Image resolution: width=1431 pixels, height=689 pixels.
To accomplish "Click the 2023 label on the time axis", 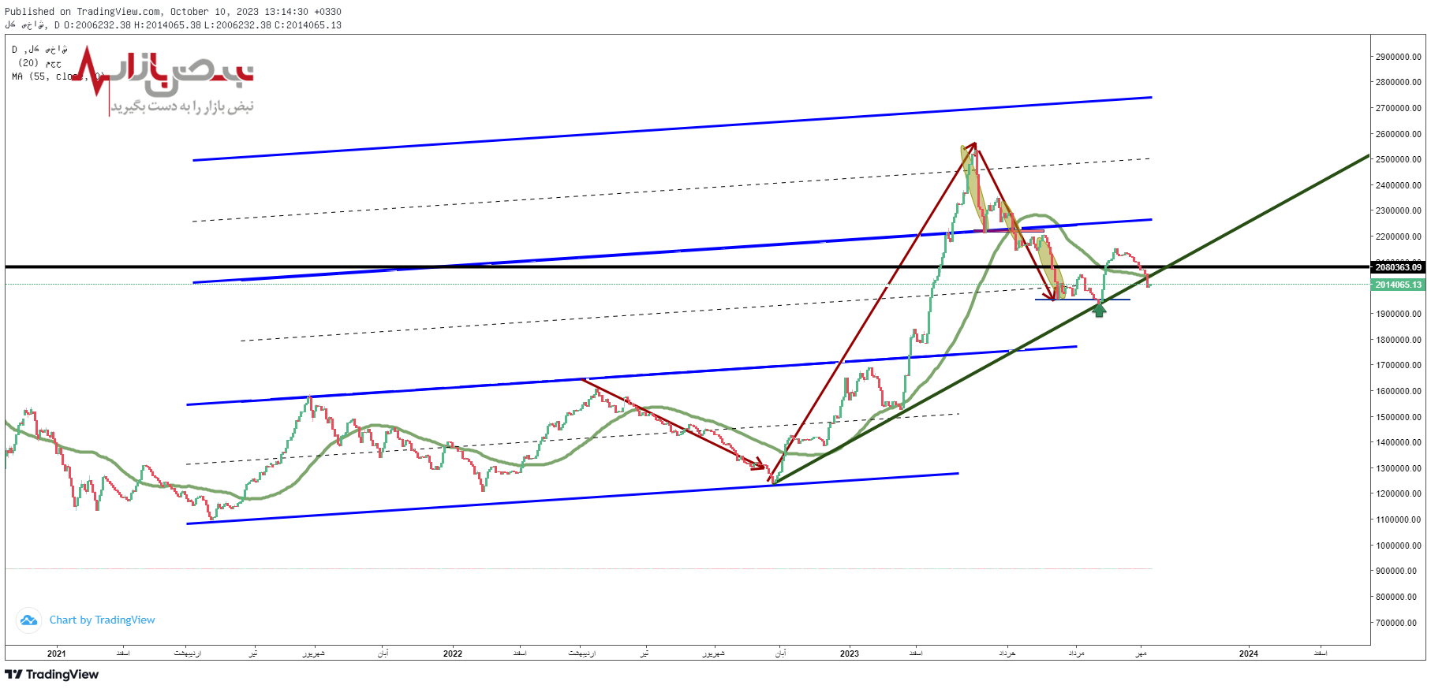I will pos(850,654).
